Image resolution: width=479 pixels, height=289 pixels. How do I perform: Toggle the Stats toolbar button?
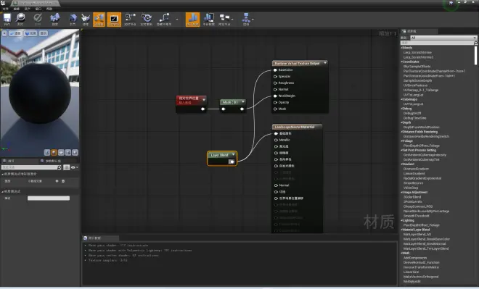point(193,20)
